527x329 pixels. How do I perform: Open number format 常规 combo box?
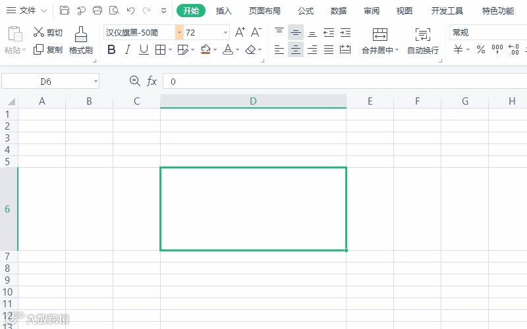click(x=488, y=32)
